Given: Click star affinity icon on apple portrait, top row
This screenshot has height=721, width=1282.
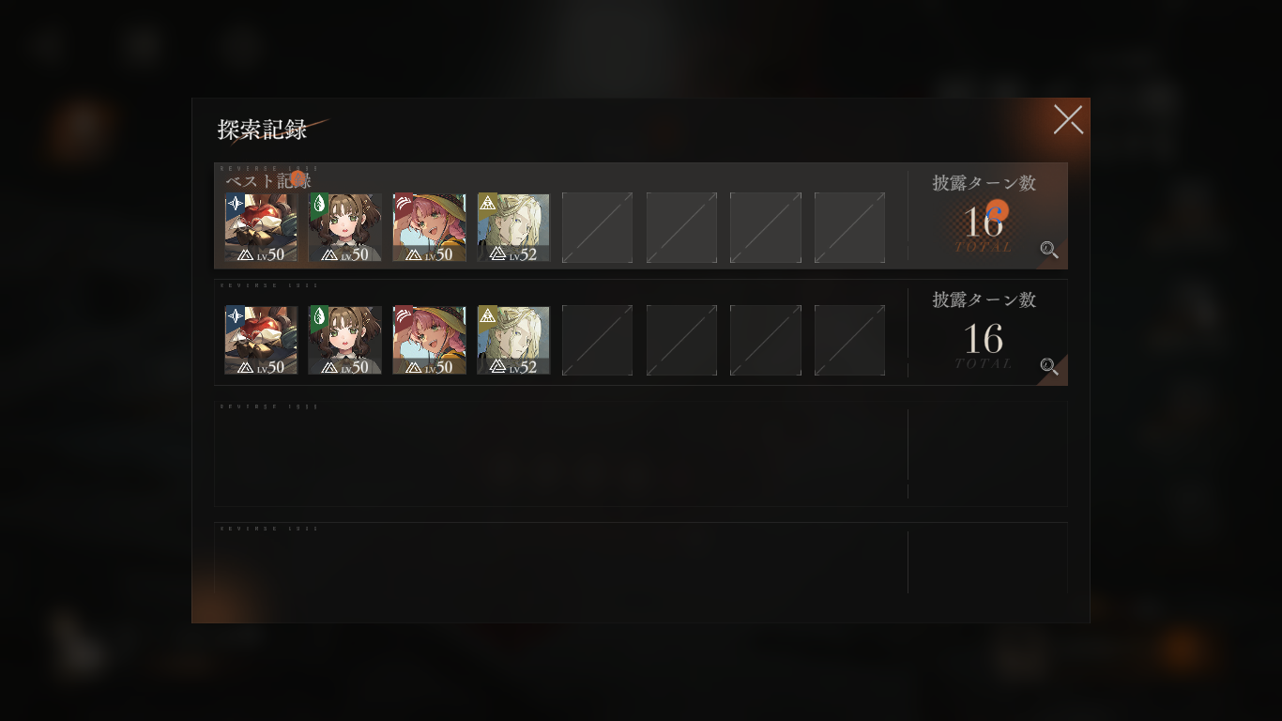Looking at the screenshot, I should coord(235,203).
